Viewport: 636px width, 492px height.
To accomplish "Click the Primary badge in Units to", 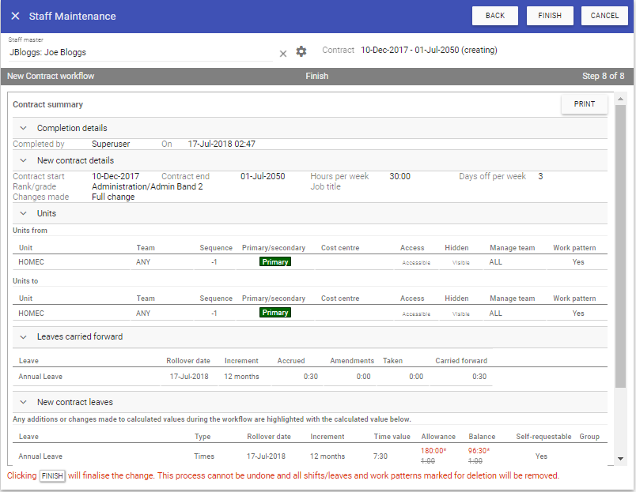I will pos(274,313).
